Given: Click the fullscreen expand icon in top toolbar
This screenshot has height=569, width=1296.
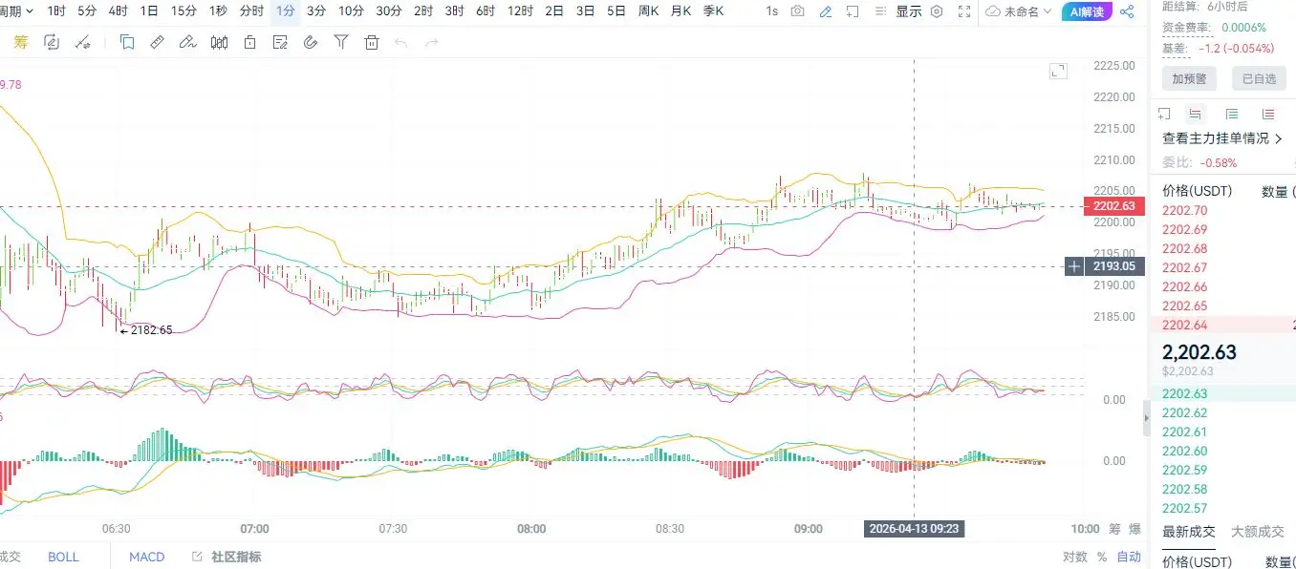Looking at the screenshot, I should click(x=965, y=11).
